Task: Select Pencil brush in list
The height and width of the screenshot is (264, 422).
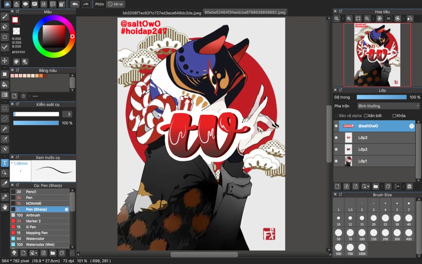Action: (40, 192)
